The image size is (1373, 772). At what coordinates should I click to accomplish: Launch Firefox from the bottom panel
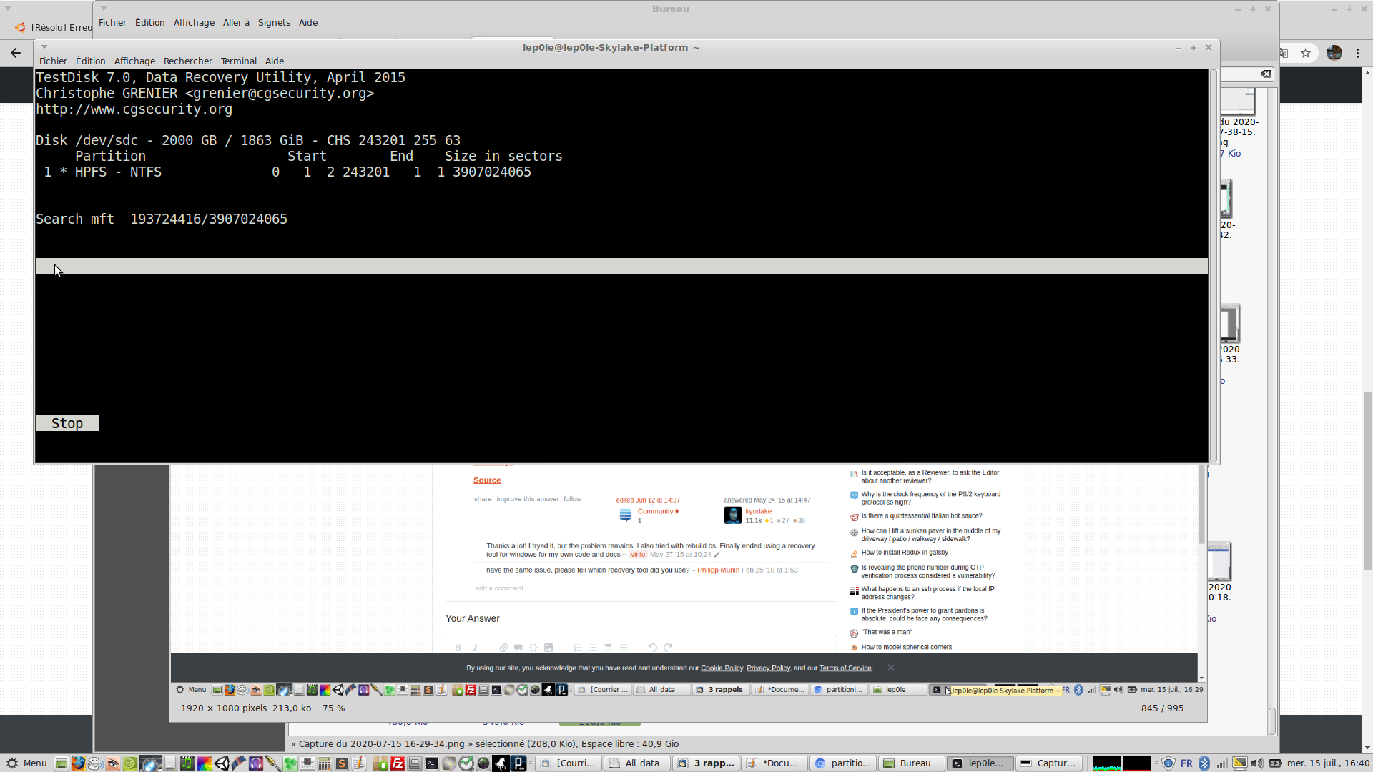[x=78, y=763]
